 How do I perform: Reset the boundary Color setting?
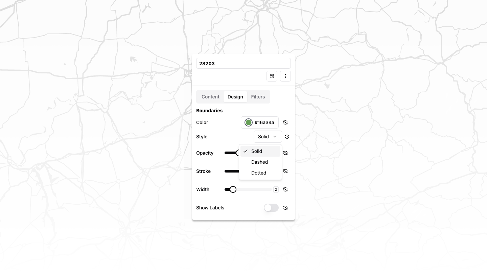coord(285,122)
